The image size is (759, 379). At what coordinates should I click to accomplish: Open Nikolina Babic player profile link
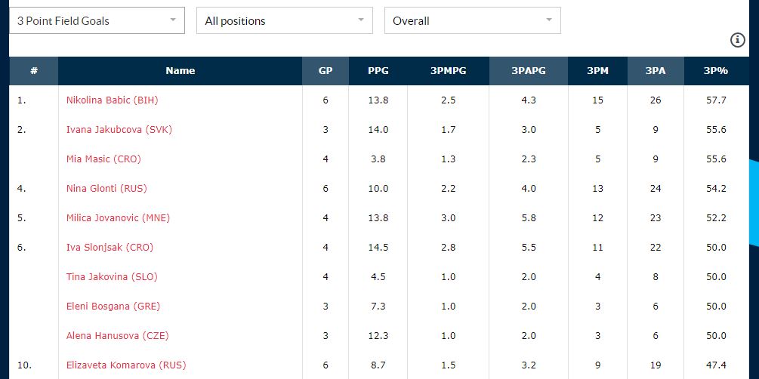[112, 100]
